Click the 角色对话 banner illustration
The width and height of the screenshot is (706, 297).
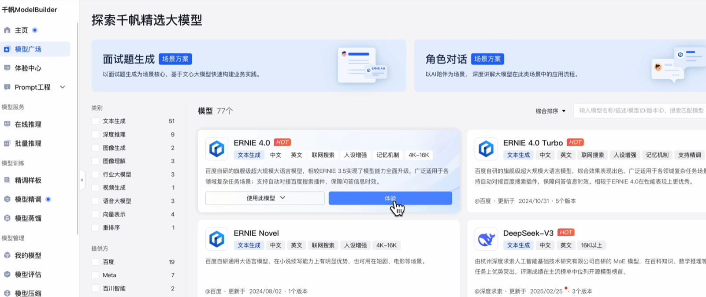coord(679,65)
